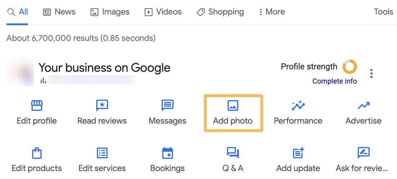Click Ask for reviews icon
Screen dimensions: 397x179
coord(363,153)
